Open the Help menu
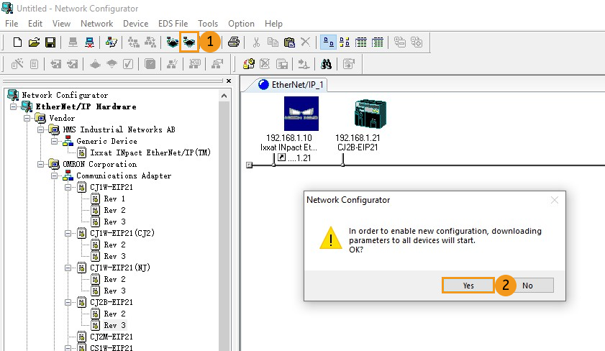The height and width of the screenshot is (351, 605). (x=273, y=24)
